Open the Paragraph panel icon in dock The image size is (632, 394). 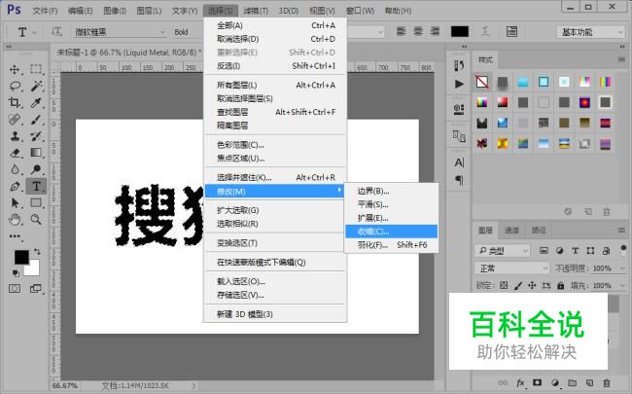coord(459,180)
